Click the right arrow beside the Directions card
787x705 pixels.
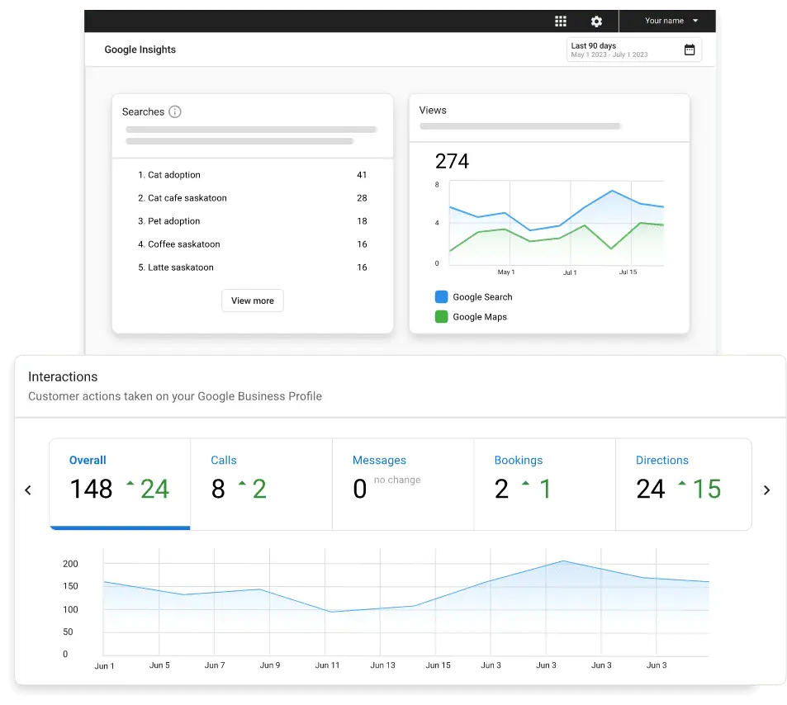pyautogui.click(x=766, y=489)
